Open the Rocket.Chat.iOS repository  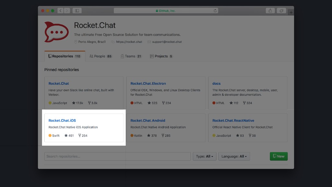62,120
